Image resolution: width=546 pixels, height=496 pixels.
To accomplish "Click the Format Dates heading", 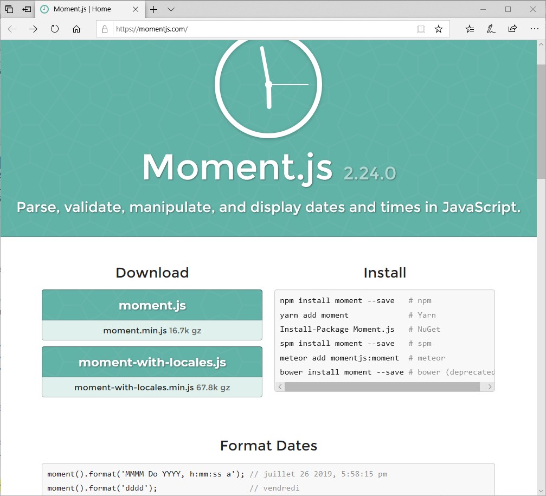I will tap(268, 446).
